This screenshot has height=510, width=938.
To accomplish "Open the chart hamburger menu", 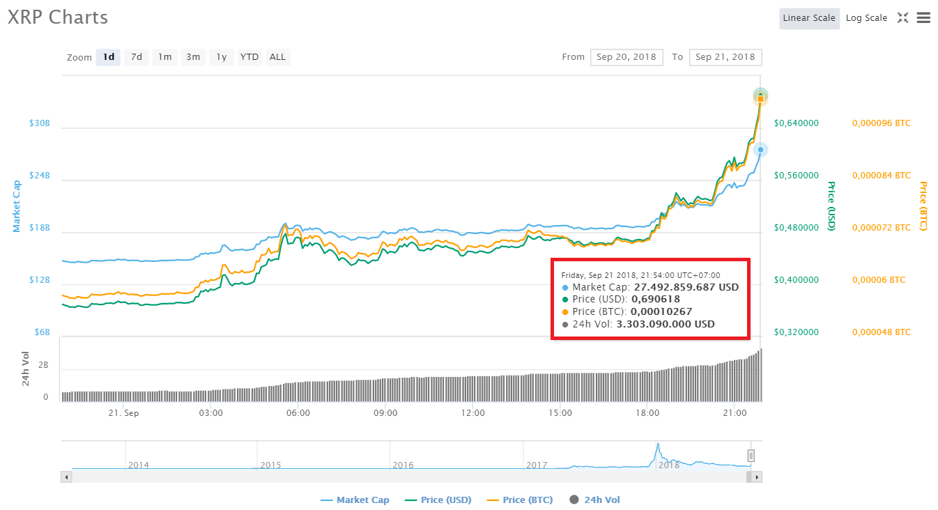I will (923, 18).
